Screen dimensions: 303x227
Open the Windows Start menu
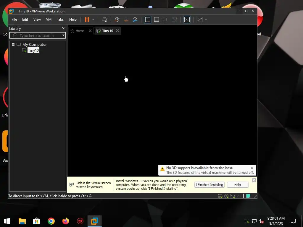pyautogui.click(x=7, y=221)
